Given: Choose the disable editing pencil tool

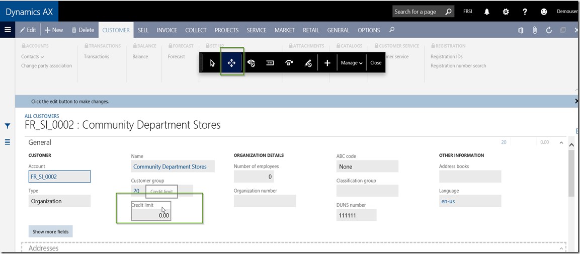Looking at the screenshot, I should 308,63.
